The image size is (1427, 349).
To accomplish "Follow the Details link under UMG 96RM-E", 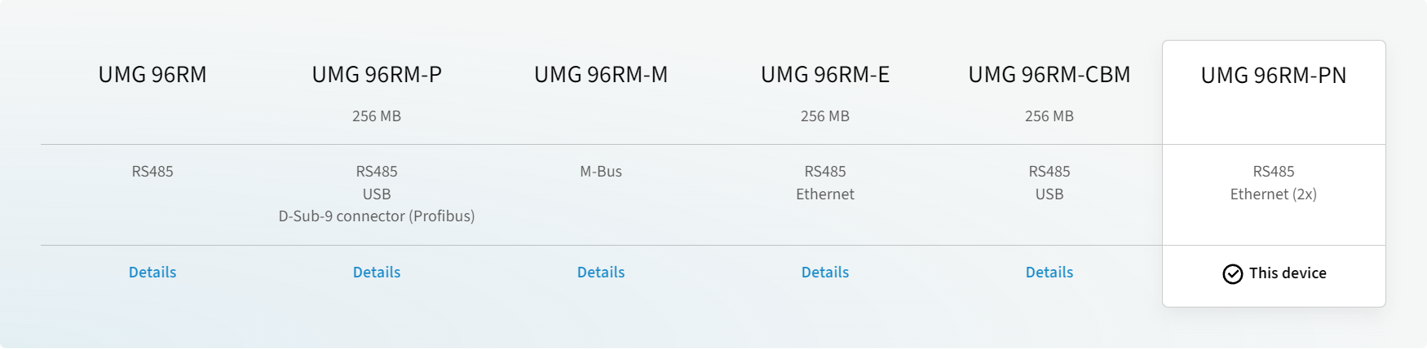I will pos(825,273).
